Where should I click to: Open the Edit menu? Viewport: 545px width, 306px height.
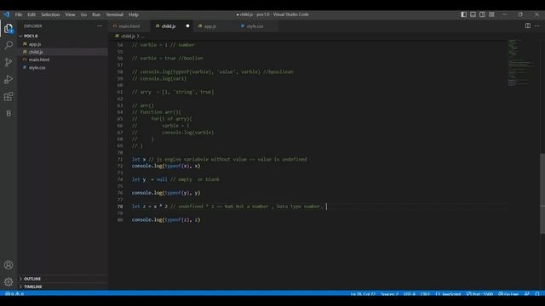pyautogui.click(x=32, y=14)
